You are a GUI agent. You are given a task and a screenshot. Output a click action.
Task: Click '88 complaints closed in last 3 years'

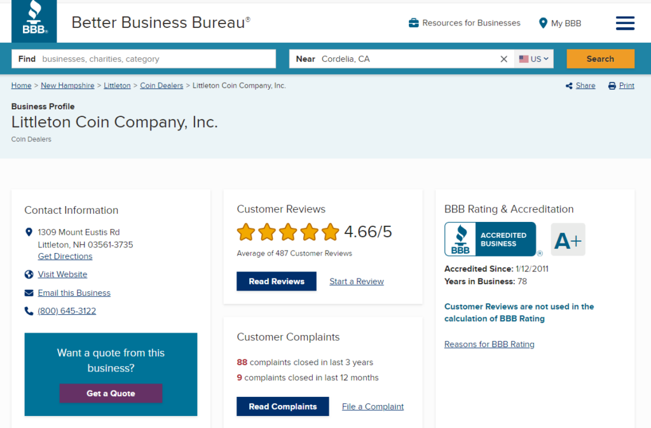(x=305, y=362)
